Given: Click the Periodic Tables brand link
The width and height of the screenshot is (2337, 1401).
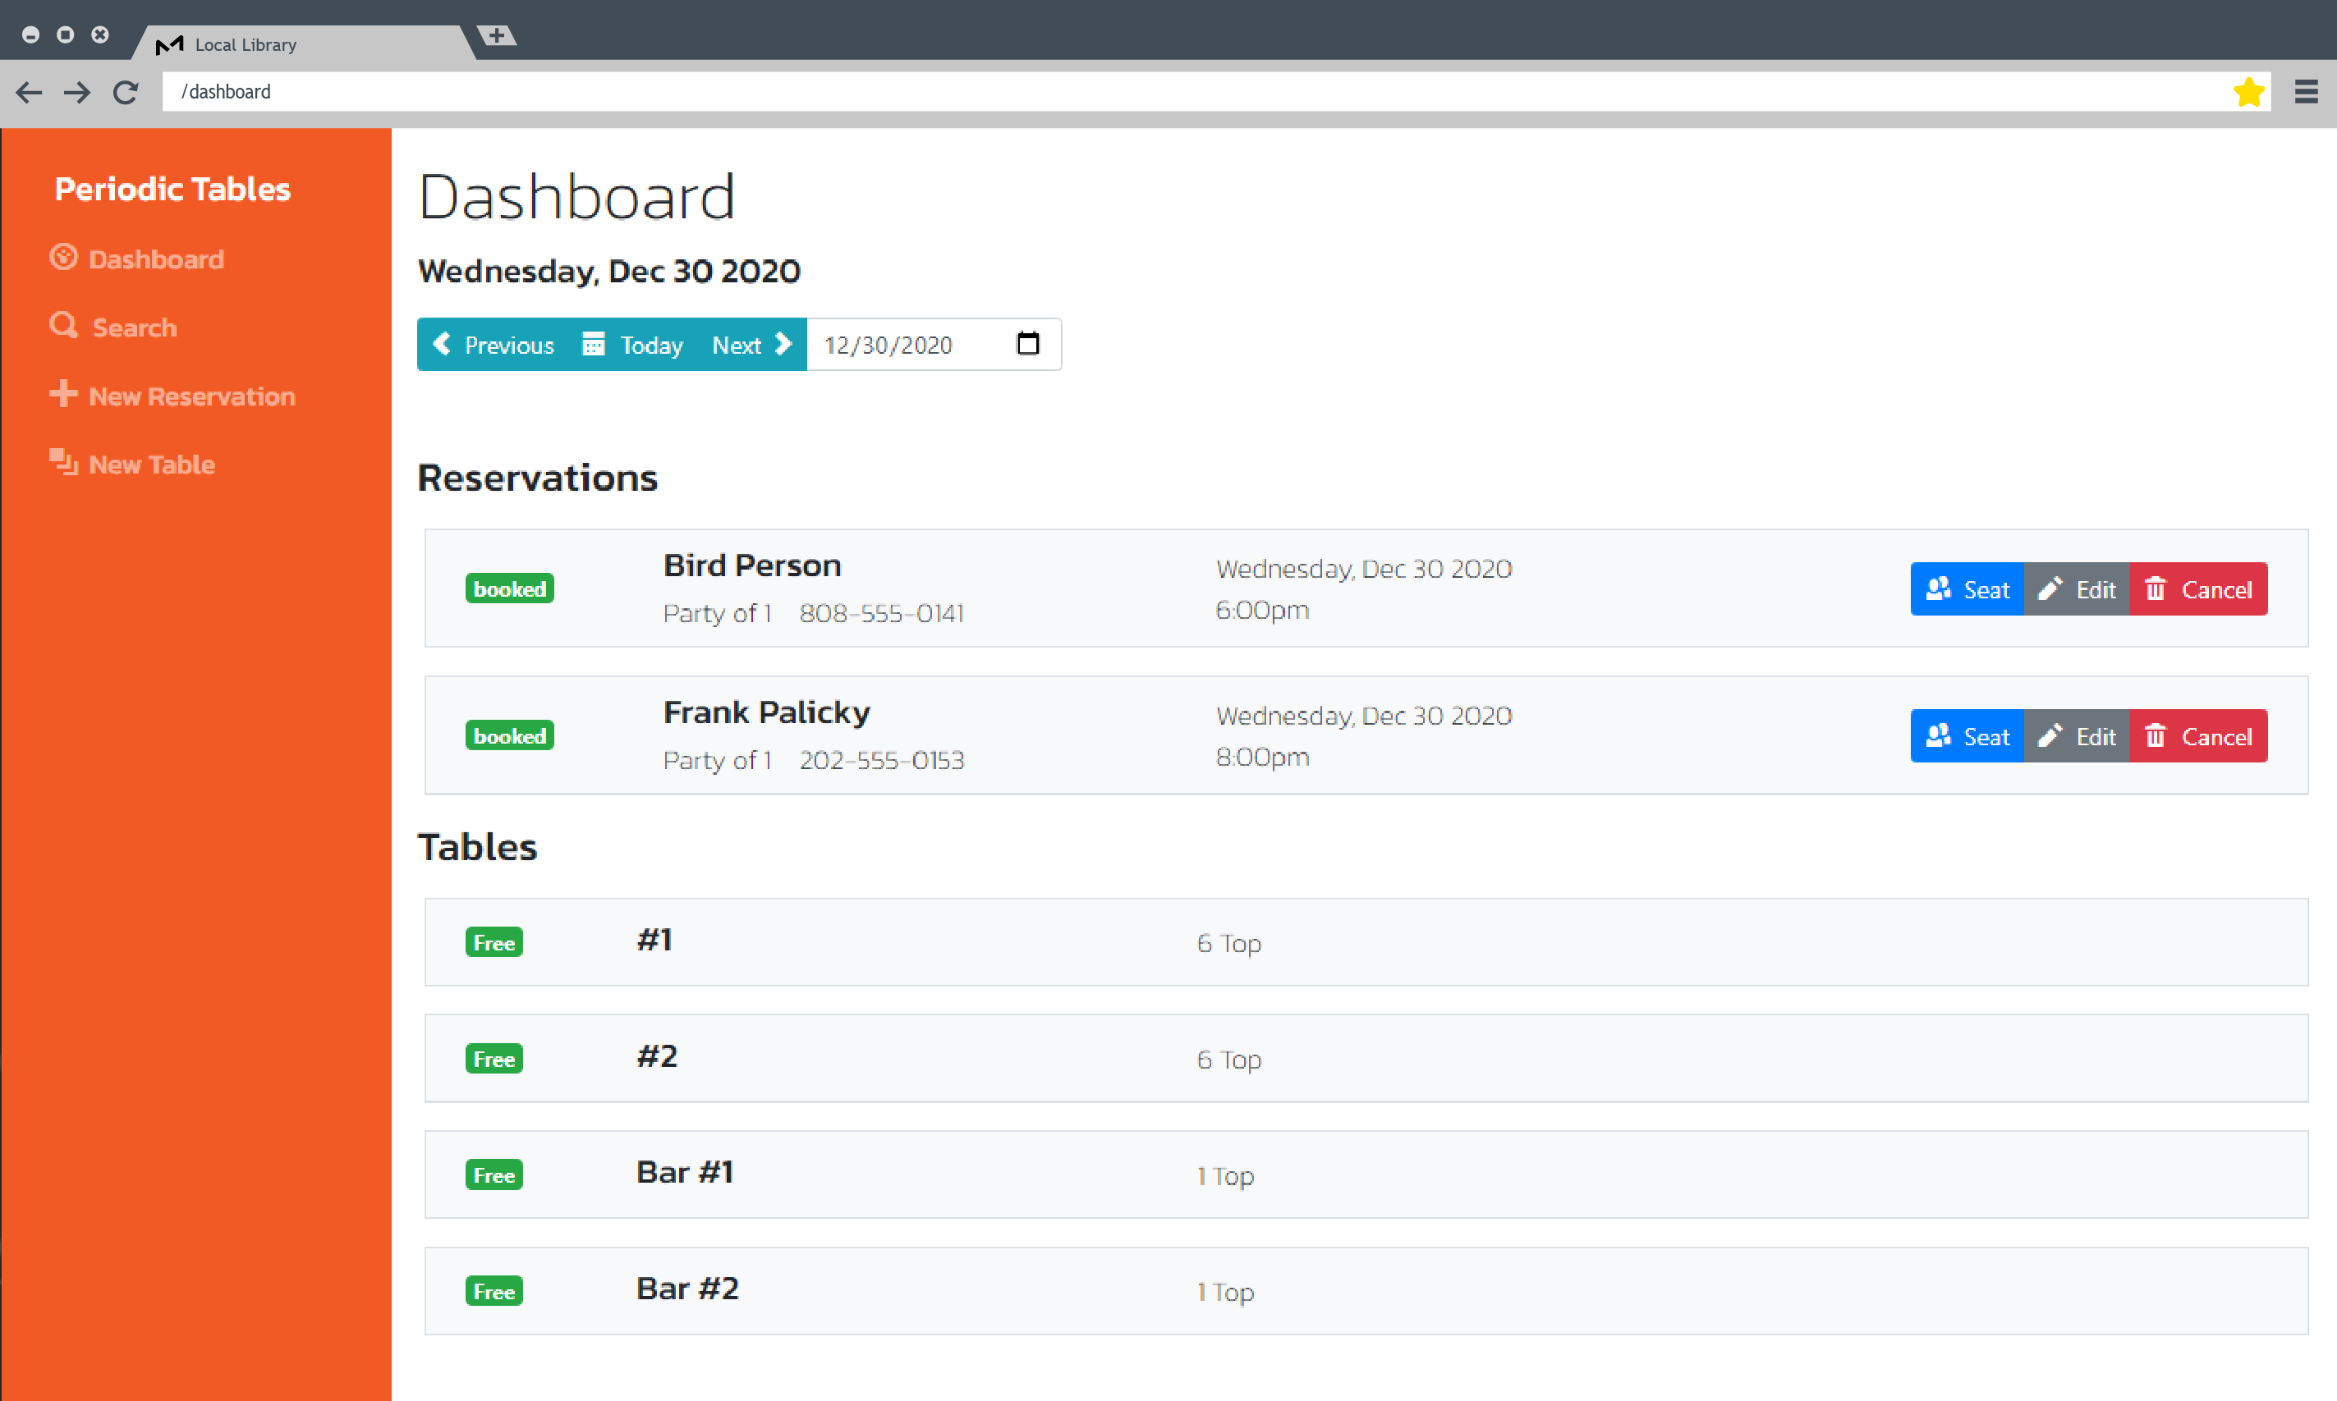Looking at the screenshot, I should (x=172, y=189).
